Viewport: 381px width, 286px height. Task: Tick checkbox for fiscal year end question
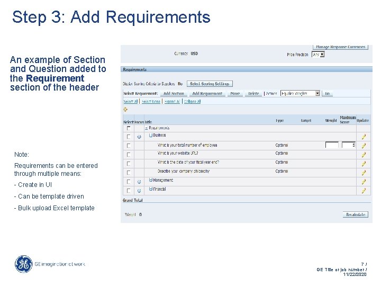coord(129,164)
